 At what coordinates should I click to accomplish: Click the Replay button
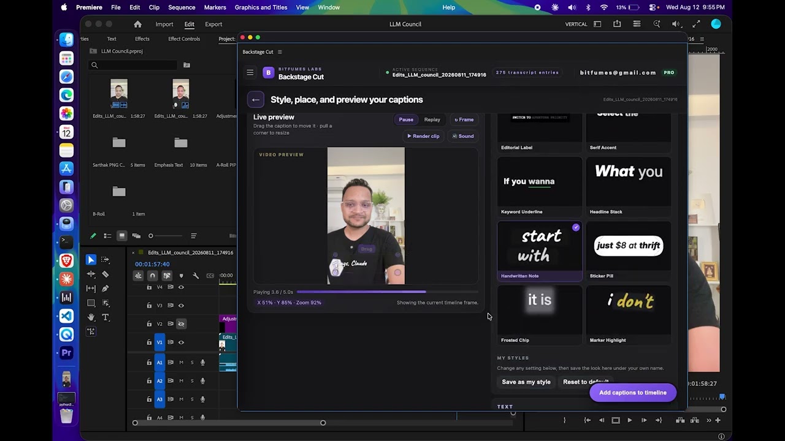tap(432, 119)
